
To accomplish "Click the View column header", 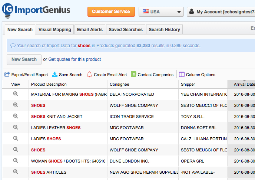I will coord(16,84).
